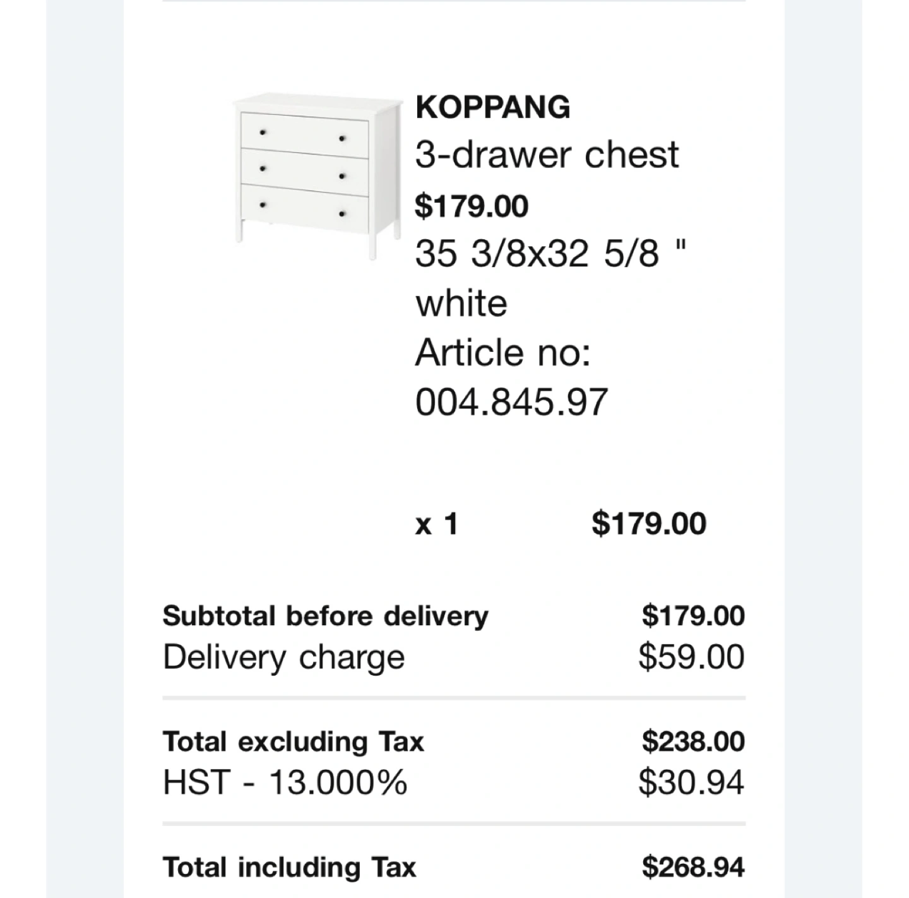This screenshot has height=898, width=909.
Task: Select the $179.00 subtotal amount
Action: pyautogui.click(x=692, y=616)
